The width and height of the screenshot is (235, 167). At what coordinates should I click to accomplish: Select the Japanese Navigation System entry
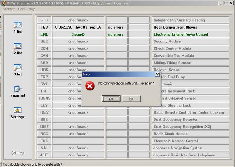coord(178,148)
